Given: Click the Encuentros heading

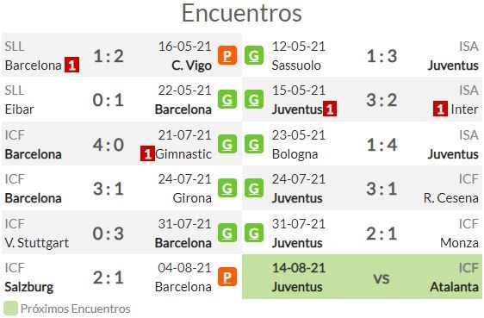Looking at the screenshot, I should 242,13.
